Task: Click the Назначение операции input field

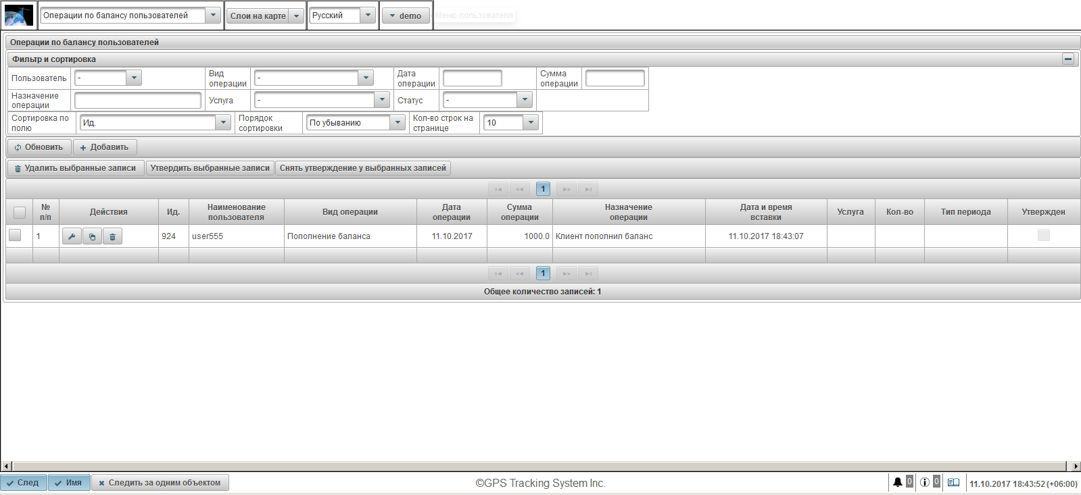Action: (x=138, y=101)
